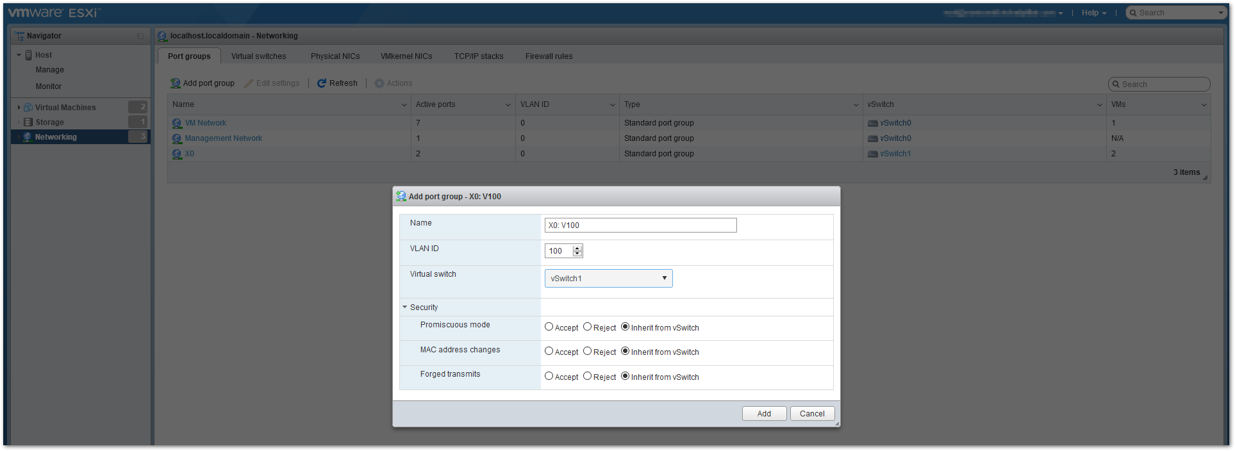The width and height of the screenshot is (1235, 451).
Task: Switch to the Physical NICs tab
Action: click(335, 56)
